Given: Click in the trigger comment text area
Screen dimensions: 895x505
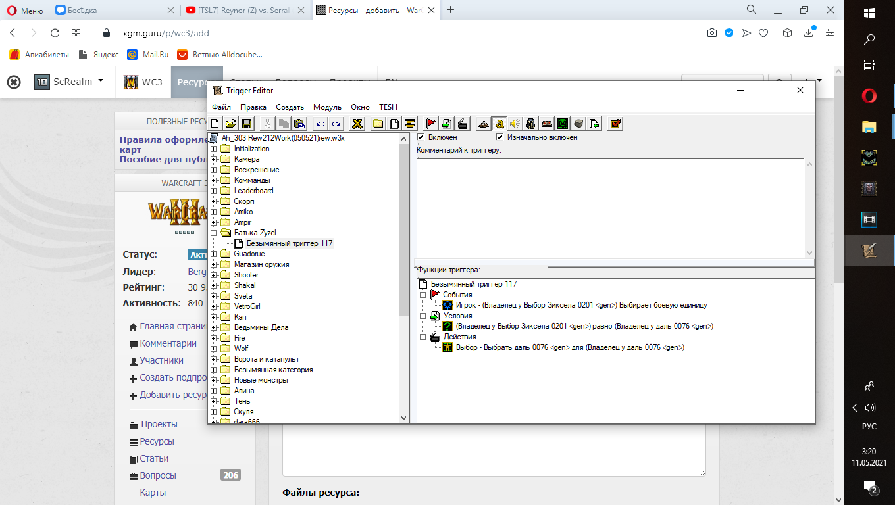Looking at the screenshot, I should [610, 208].
